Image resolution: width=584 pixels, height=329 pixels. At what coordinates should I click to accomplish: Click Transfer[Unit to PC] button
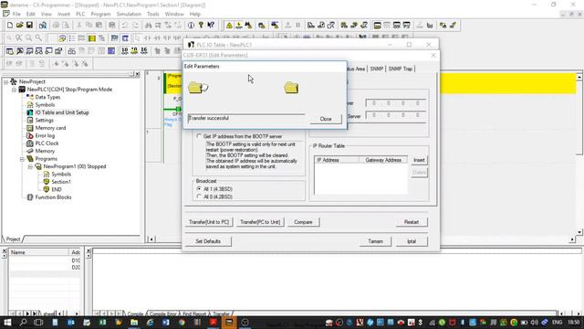point(209,222)
